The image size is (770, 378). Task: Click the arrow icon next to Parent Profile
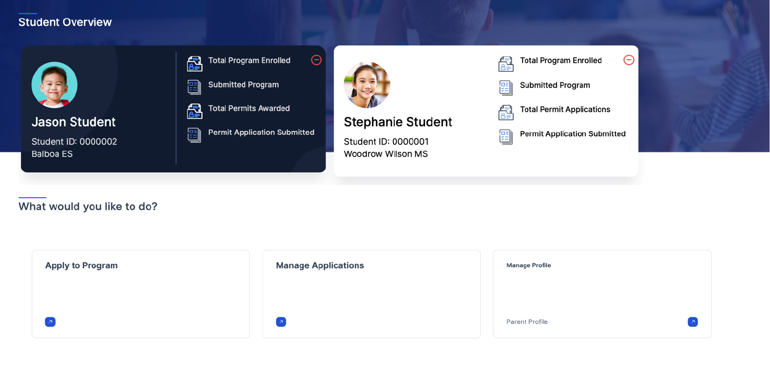(693, 322)
